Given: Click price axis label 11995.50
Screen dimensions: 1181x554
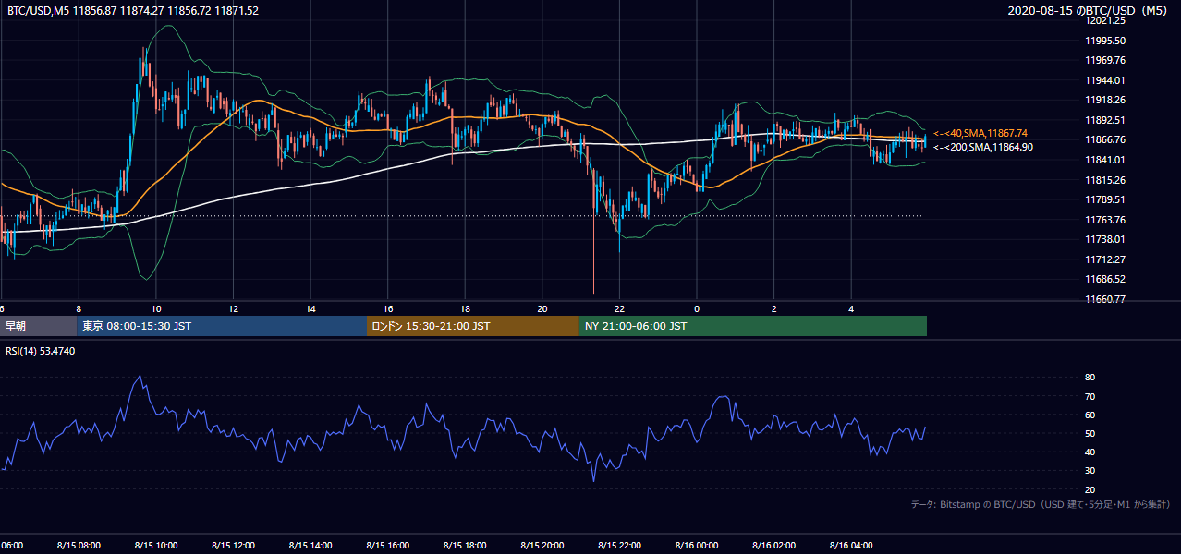Looking at the screenshot, I should pos(1106,41).
